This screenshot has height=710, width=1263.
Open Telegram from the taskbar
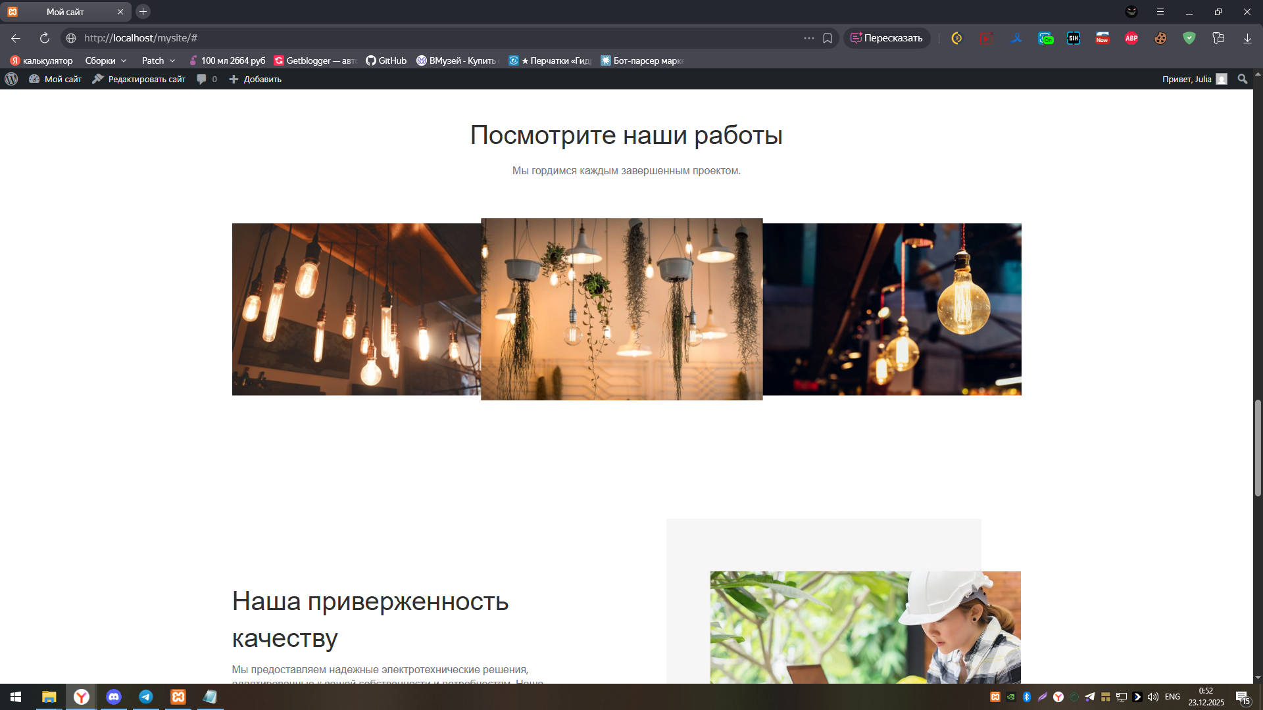(x=146, y=697)
